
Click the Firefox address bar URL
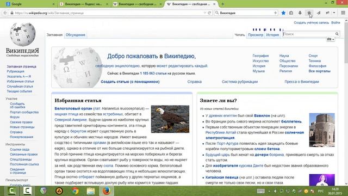(107, 13)
